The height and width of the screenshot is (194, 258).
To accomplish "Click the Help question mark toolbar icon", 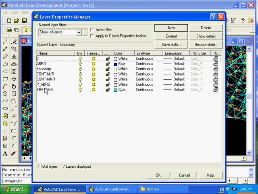I will pos(243,21).
